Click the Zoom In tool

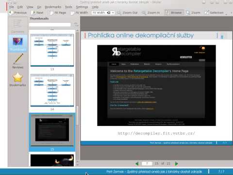pos(151,13)
